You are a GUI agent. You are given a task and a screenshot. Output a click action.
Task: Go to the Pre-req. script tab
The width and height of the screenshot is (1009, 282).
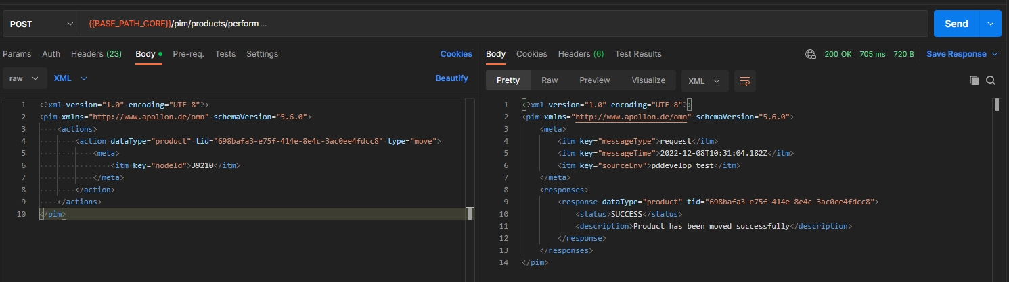click(188, 54)
